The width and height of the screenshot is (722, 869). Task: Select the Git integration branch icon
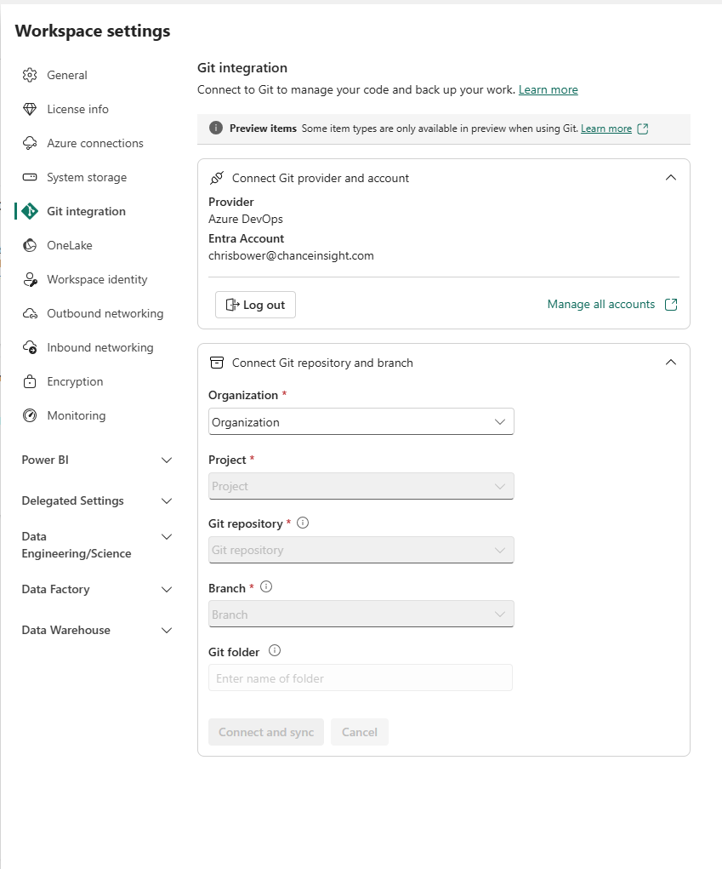tap(29, 211)
